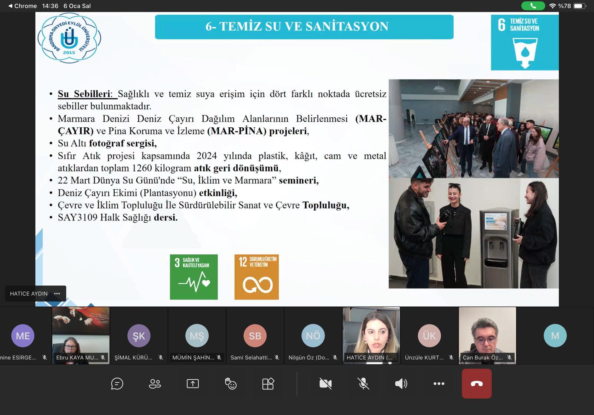This screenshot has height=415, width=594.
Task: Tap the Ebru KAYA MU... video tile
Action: click(x=81, y=335)
